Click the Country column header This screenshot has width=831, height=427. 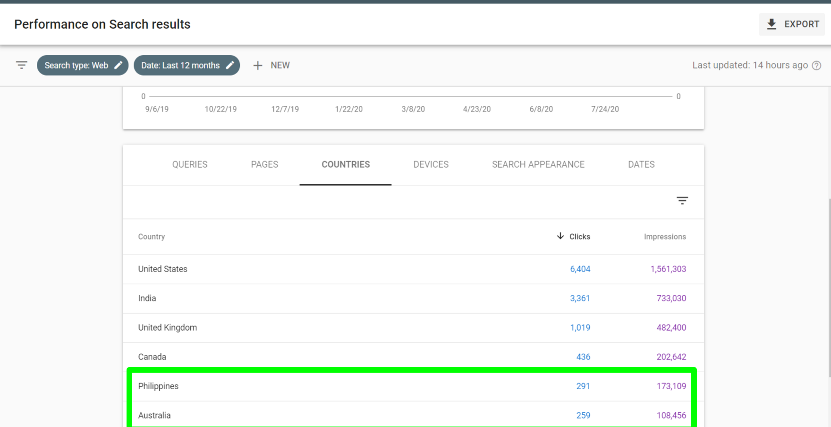[152, 237]
